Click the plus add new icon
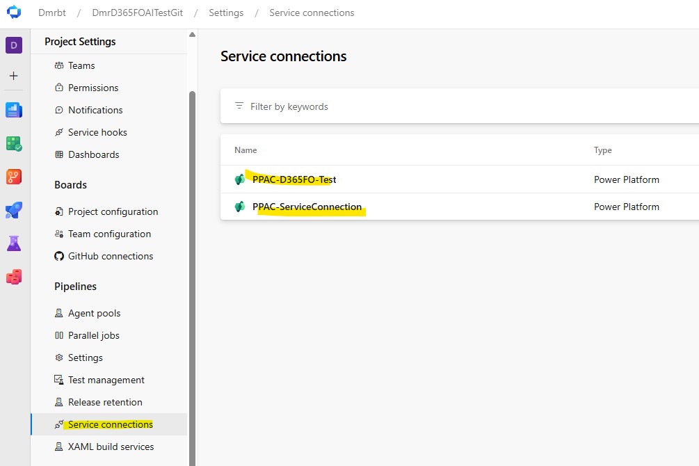Image resolution: width=699 pixels, height=466 pixels. [x=14, y=76]
